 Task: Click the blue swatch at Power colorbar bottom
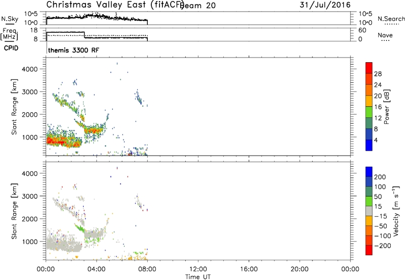[369, 145]
